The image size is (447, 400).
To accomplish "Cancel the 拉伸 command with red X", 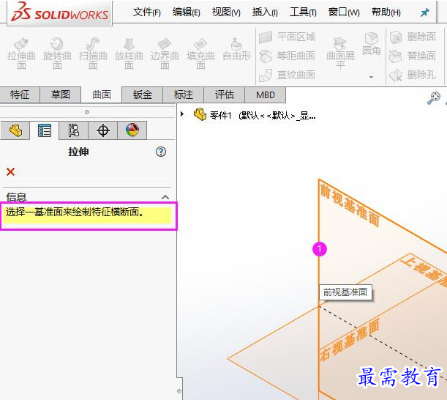I will click(x=10, y=172).
